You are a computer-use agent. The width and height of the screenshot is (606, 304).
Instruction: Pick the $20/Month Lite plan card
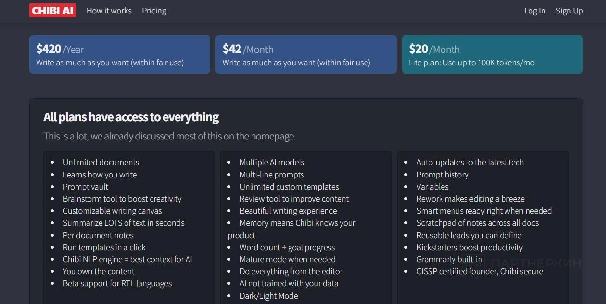[492, 54]
